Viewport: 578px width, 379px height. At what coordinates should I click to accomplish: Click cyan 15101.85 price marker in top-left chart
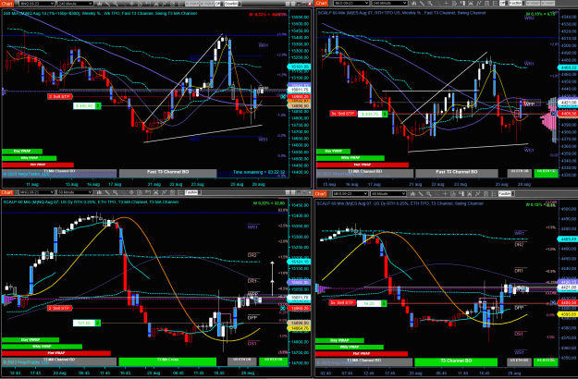pyautogui.click(x=300, y=67)
